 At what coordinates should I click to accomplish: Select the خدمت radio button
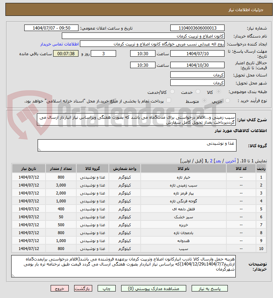coord(198,92)
